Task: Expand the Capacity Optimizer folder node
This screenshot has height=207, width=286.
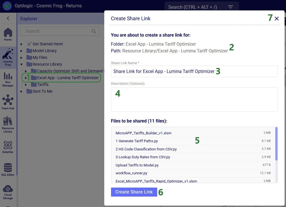Action: pos(26,71)
